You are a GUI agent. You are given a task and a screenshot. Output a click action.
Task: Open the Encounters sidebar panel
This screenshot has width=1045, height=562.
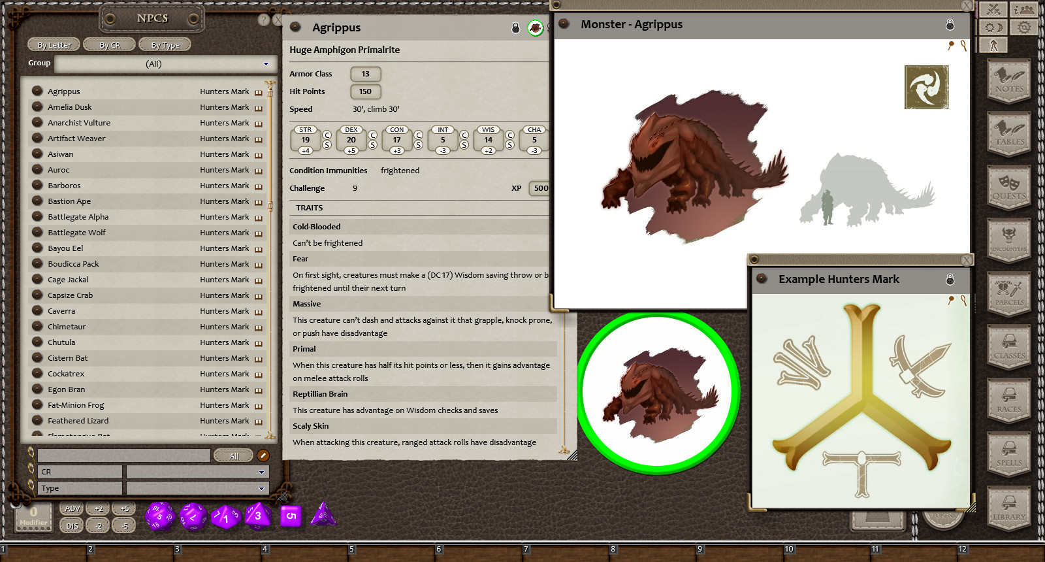(1009, 241)
